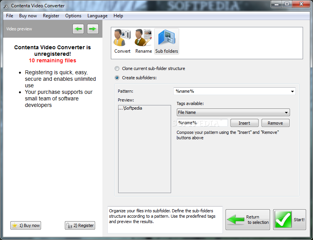Screen dimensions: 313x240
Task: Click the 1) Buy now button
Action: point(26,225)
